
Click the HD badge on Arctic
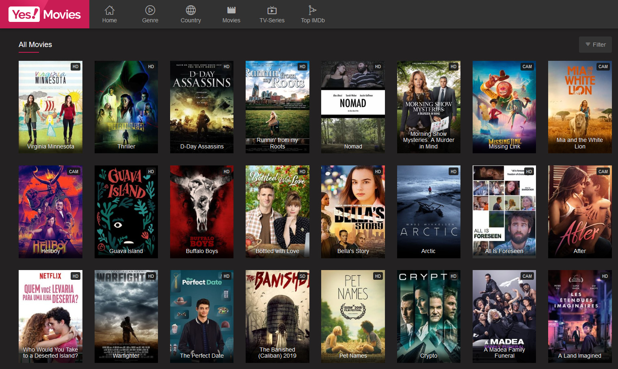[454, 172]
